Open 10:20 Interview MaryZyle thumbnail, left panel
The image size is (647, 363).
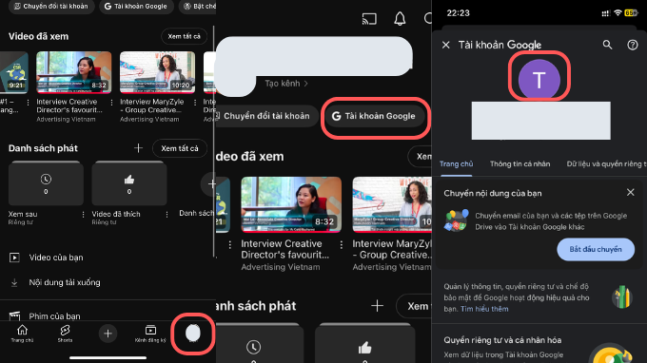pyautogui.click(x=157, y=72)
